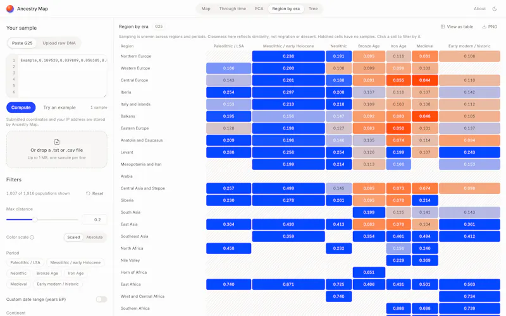Image resolution: width=506 pixels, height=316 pixels.
Task: Click the Neolithic column header
Action: pos(338,46)
